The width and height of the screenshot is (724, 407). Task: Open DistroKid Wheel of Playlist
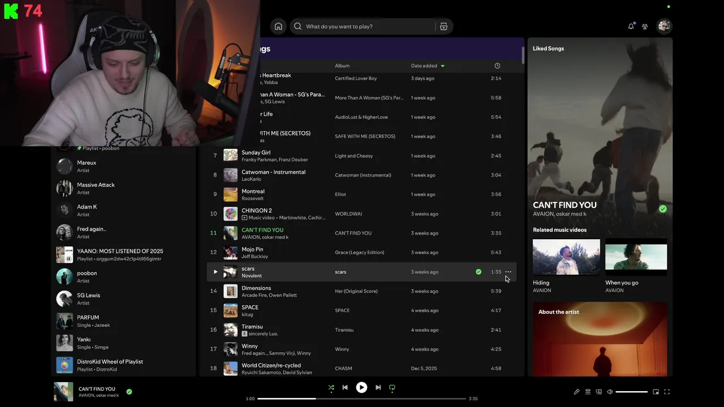click(123, 365)
